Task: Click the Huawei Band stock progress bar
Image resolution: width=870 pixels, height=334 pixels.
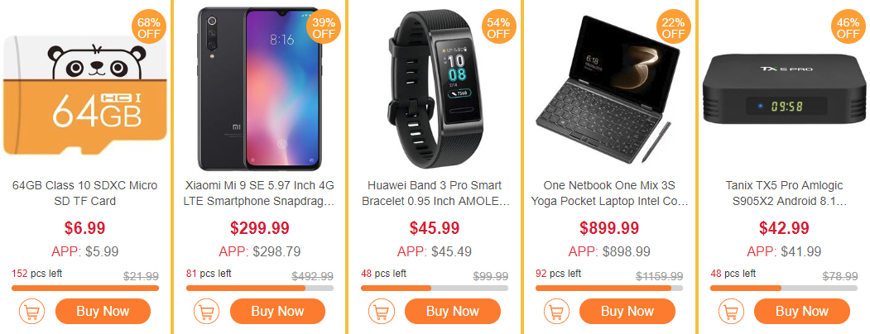Action: click(x=435, y=288)
